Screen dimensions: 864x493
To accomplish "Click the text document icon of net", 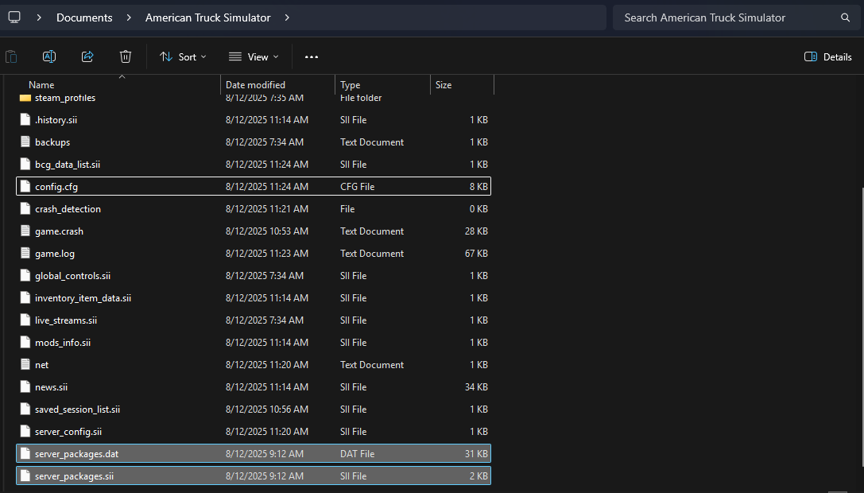I will tap(25, 364).
